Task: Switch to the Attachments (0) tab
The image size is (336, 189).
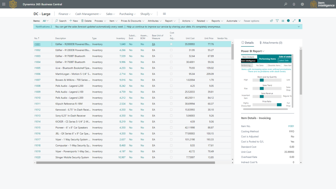Action: [271, 43]
